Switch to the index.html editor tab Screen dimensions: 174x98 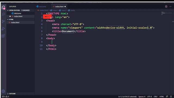(x=59, y=7)
